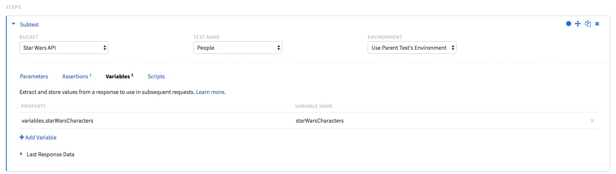Screen dimensions: 616x174
Task: Click the blue circle status icon
Action: pyautogui.click(x=569, y=24)
